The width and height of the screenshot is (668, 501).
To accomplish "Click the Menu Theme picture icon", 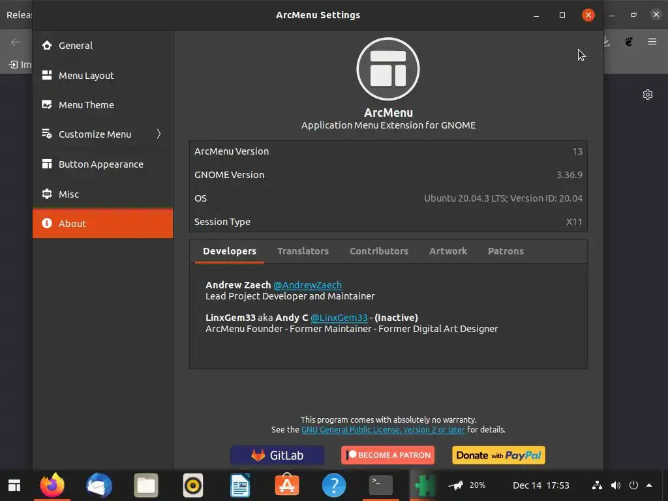I will [x=47, y=104].
